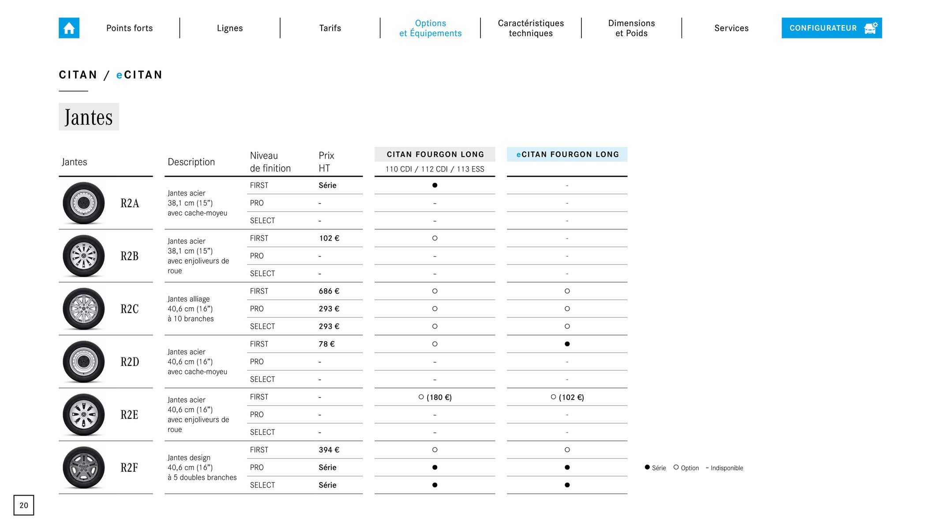Click the Prix HT column header
This screenshot has width=941, height=529.
click(x=326, y=162)
